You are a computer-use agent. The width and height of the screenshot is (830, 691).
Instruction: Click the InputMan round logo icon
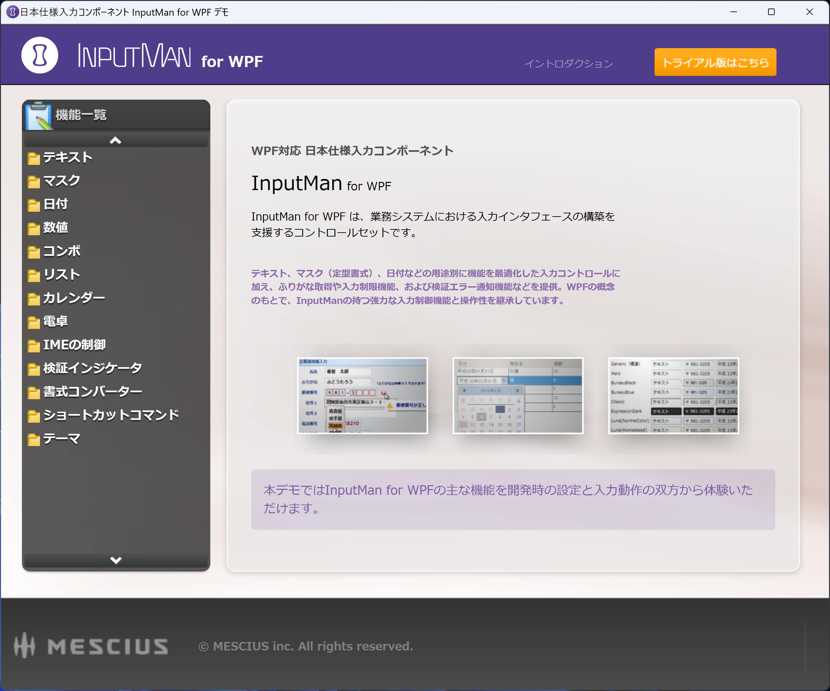[40, 55]
